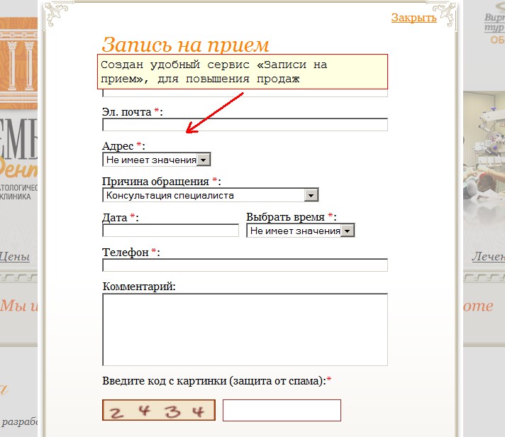This screenshot has width=505, height=437.
Task: Click the partially hidden name field under the note
Action: click(x=245, y=93)
